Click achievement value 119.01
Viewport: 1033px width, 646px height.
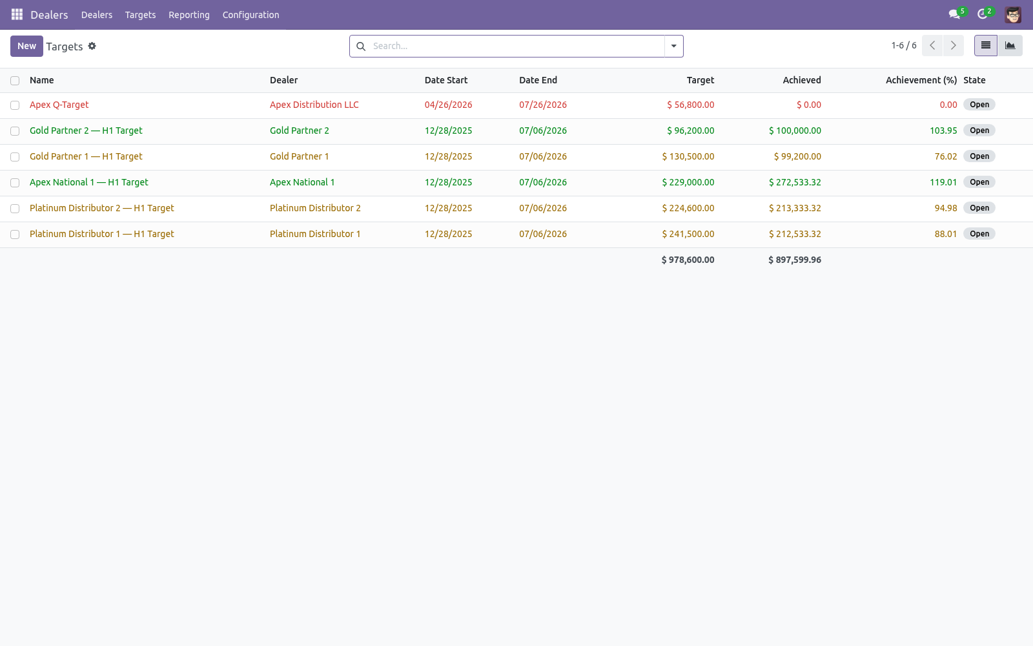coord(943,182)
